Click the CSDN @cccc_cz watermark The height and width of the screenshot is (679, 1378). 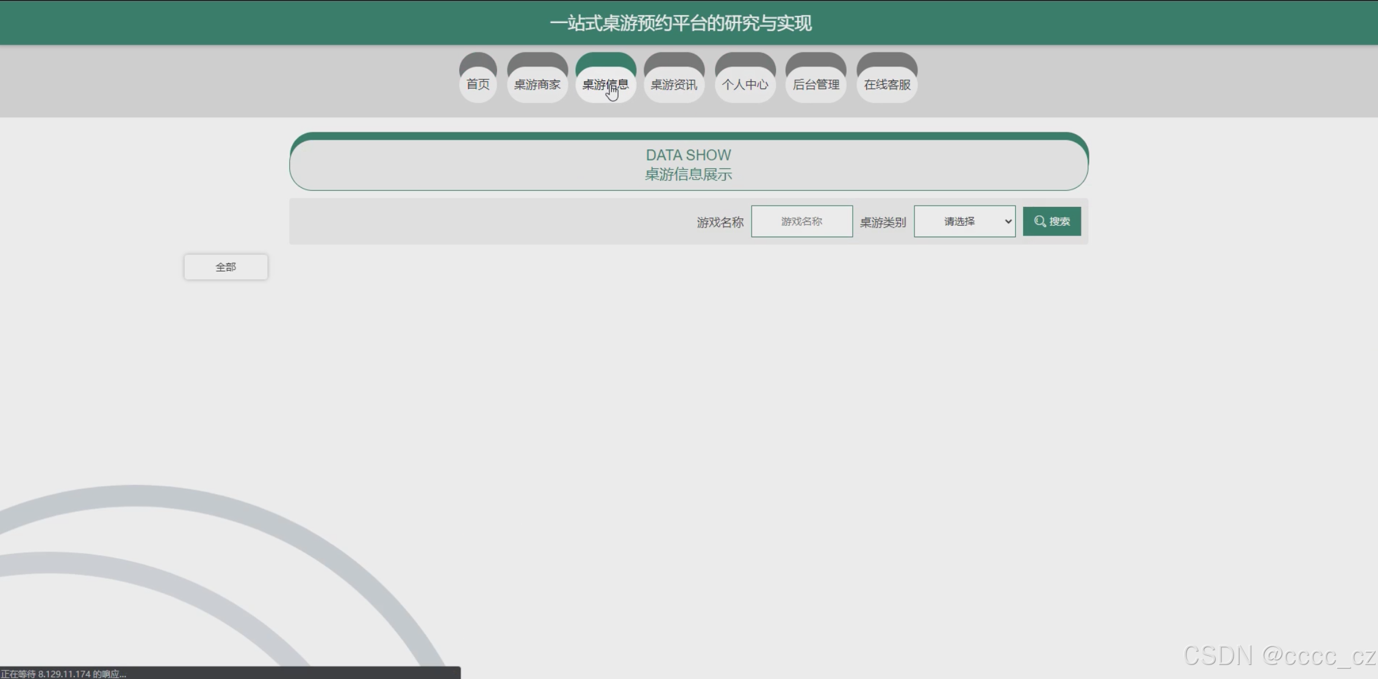point(1279,656)
